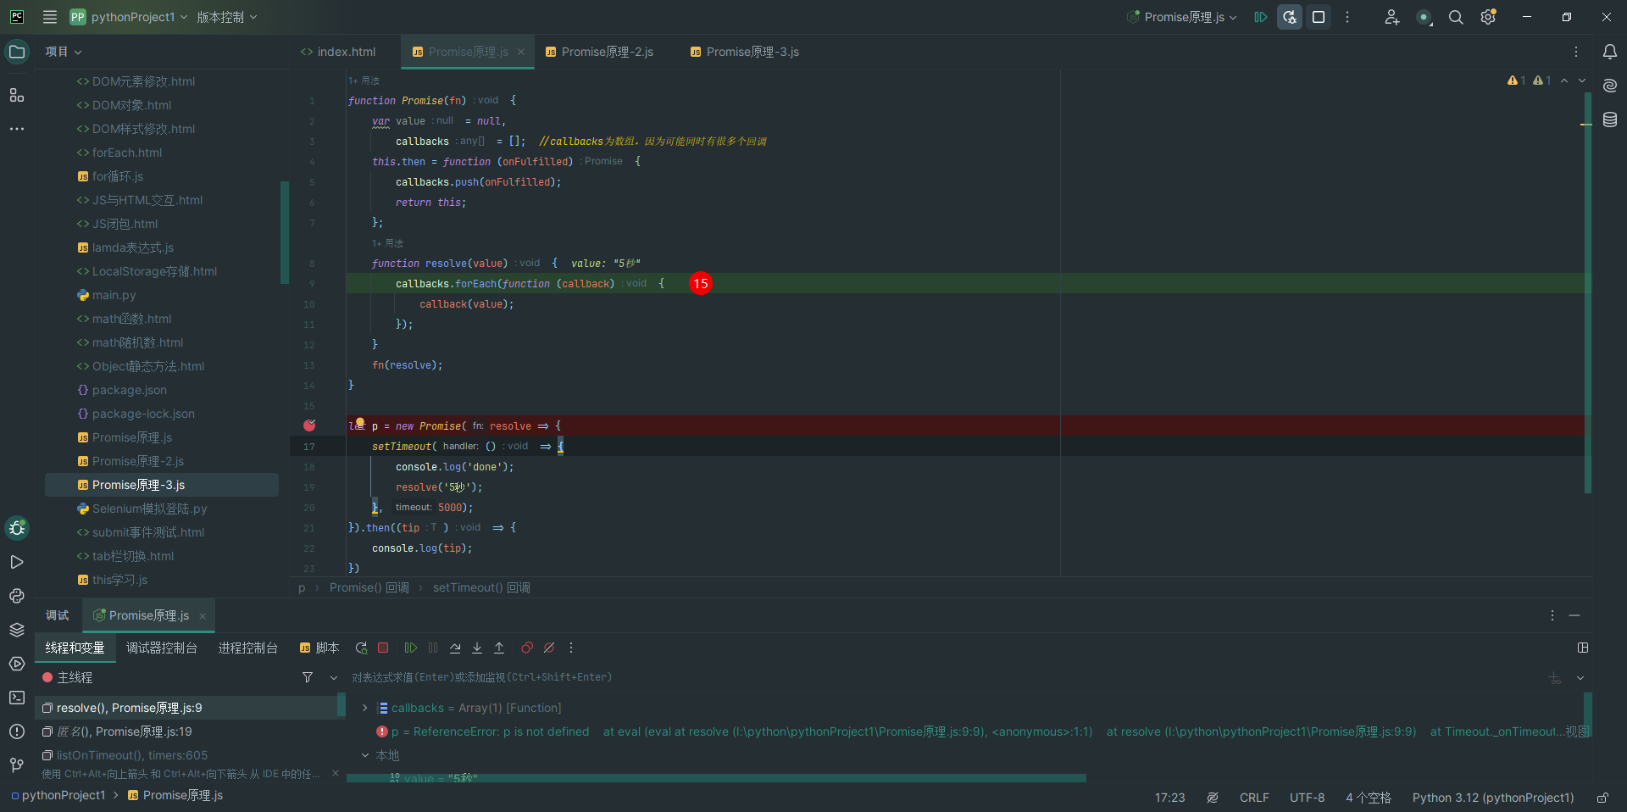Select the 匿名() stack frame at line 19

[190, 731]
